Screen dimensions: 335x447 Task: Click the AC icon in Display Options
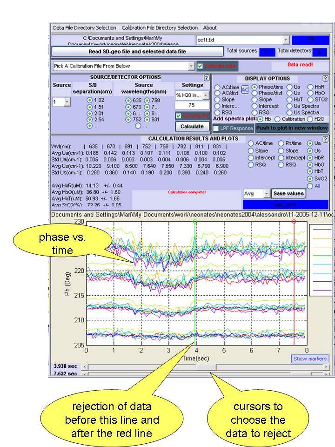245,89
